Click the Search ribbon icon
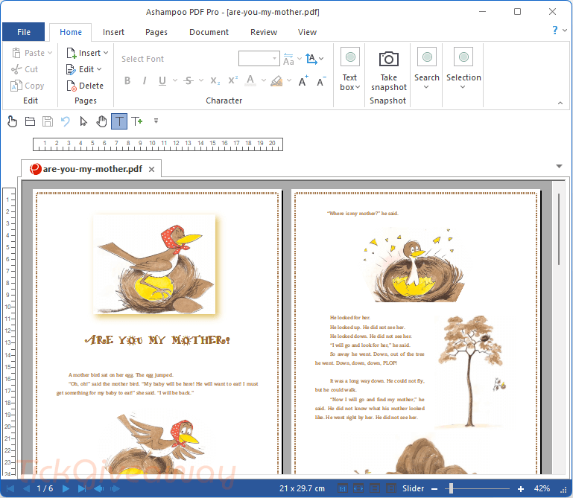 click(427, 57)
